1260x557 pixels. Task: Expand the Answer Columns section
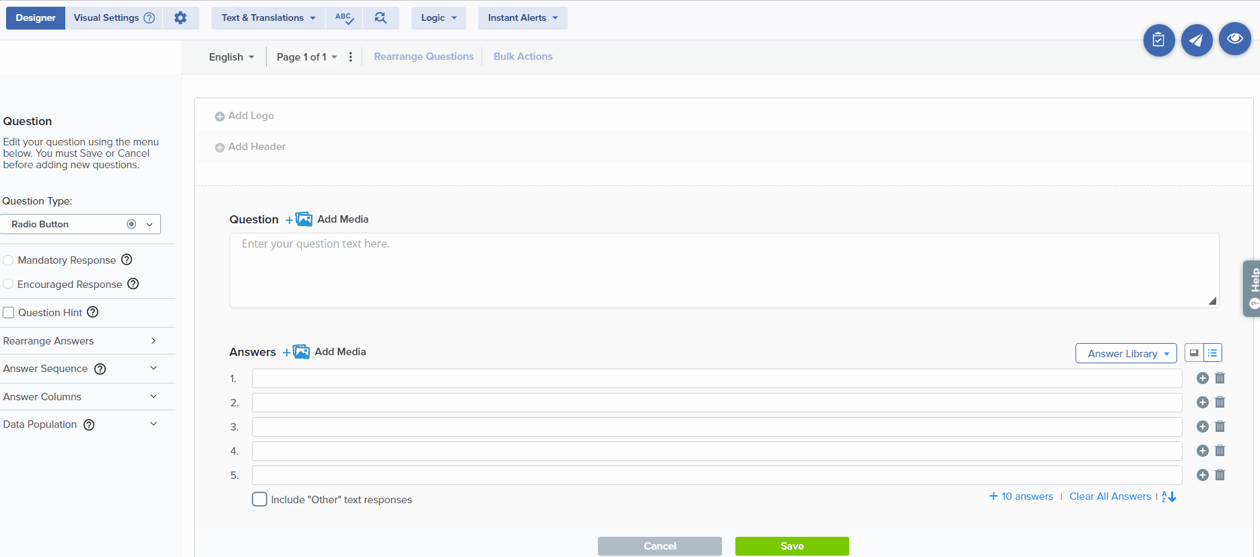79,397
